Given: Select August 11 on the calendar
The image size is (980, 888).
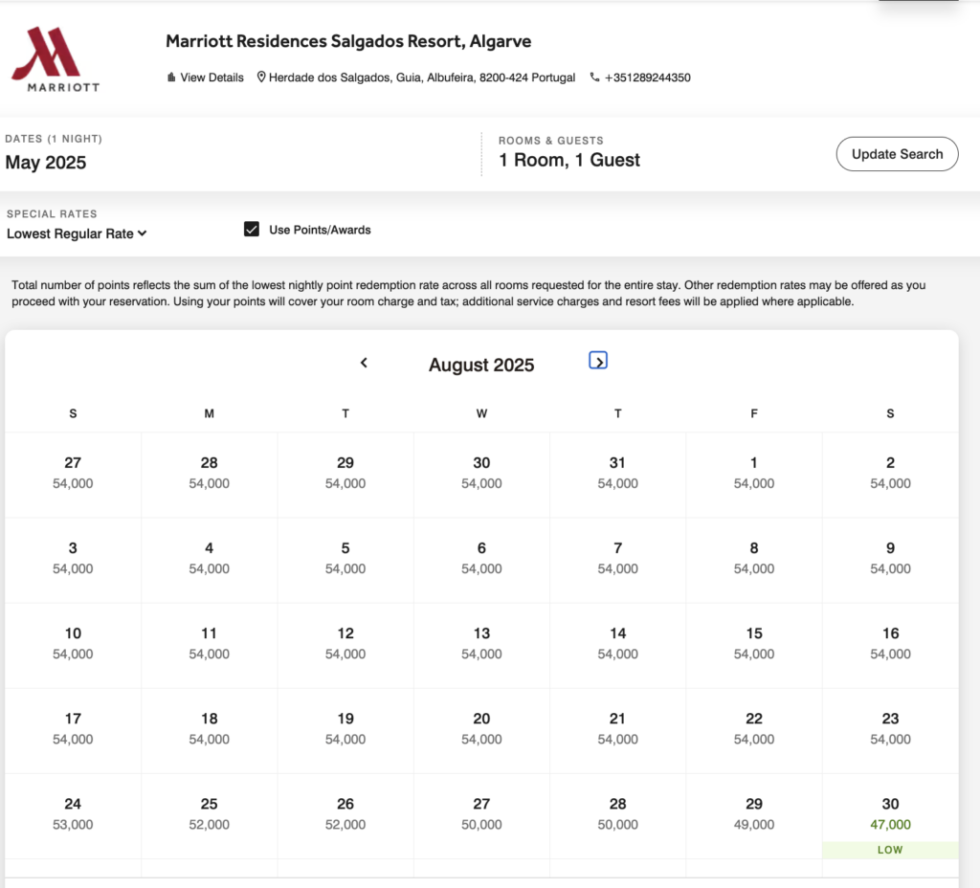Looking at the screenshot, I should click(x=209, y=645).
